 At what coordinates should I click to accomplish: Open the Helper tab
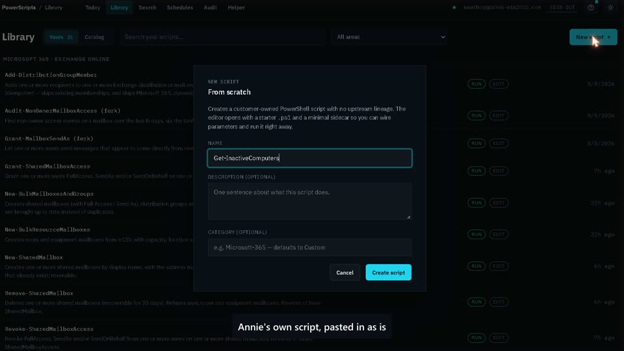point(236,8)
